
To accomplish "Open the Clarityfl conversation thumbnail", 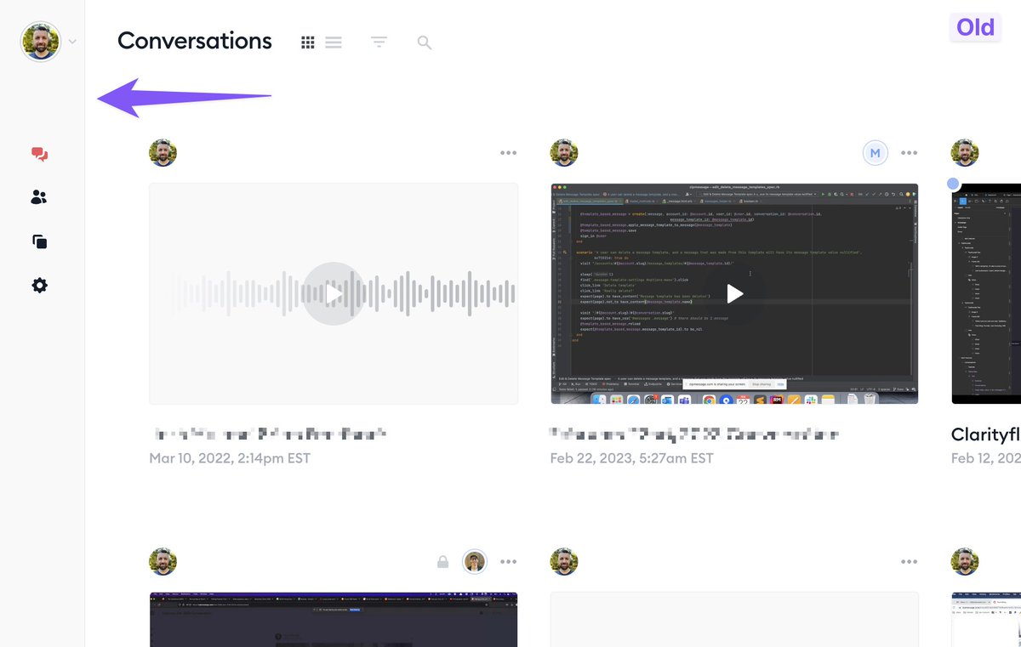I will coord(986,293).
